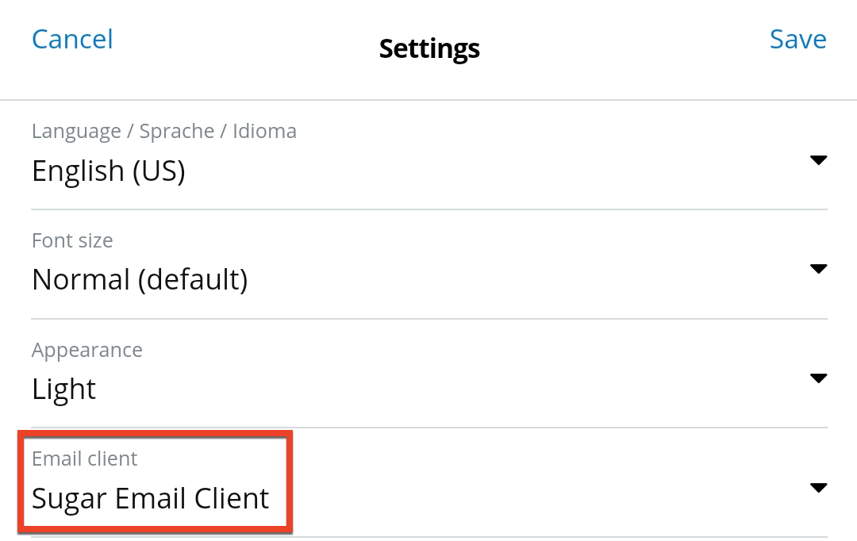
Task: Click the Email client dropdown chevron
Action: [819, 487]
